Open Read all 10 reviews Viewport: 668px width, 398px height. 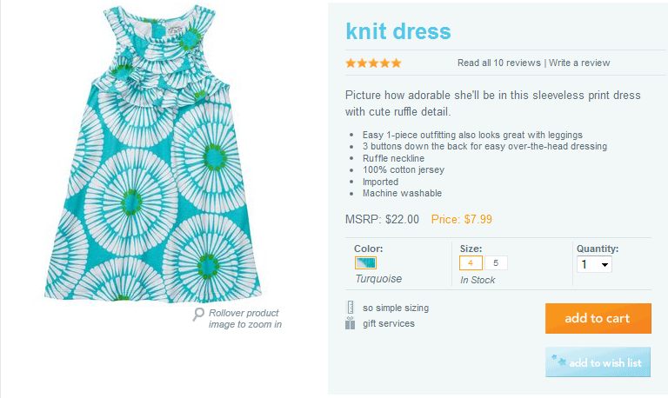499,63
